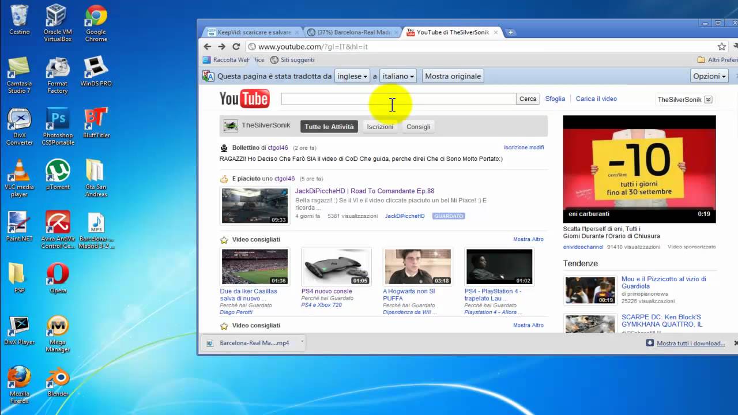Select the 'Iscrizioni' tab
This screenshot has height=415, width=738.
380,127
